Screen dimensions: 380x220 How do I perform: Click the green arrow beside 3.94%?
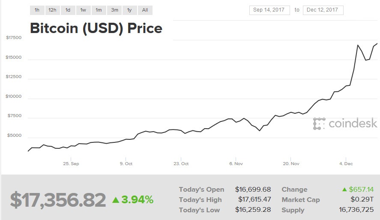tap(116, 200)
